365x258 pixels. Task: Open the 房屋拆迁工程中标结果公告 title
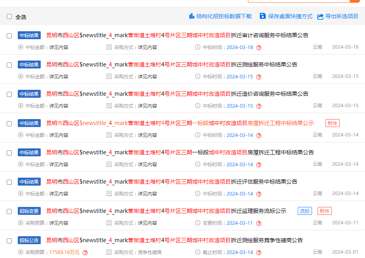click(x=180, y=152)
